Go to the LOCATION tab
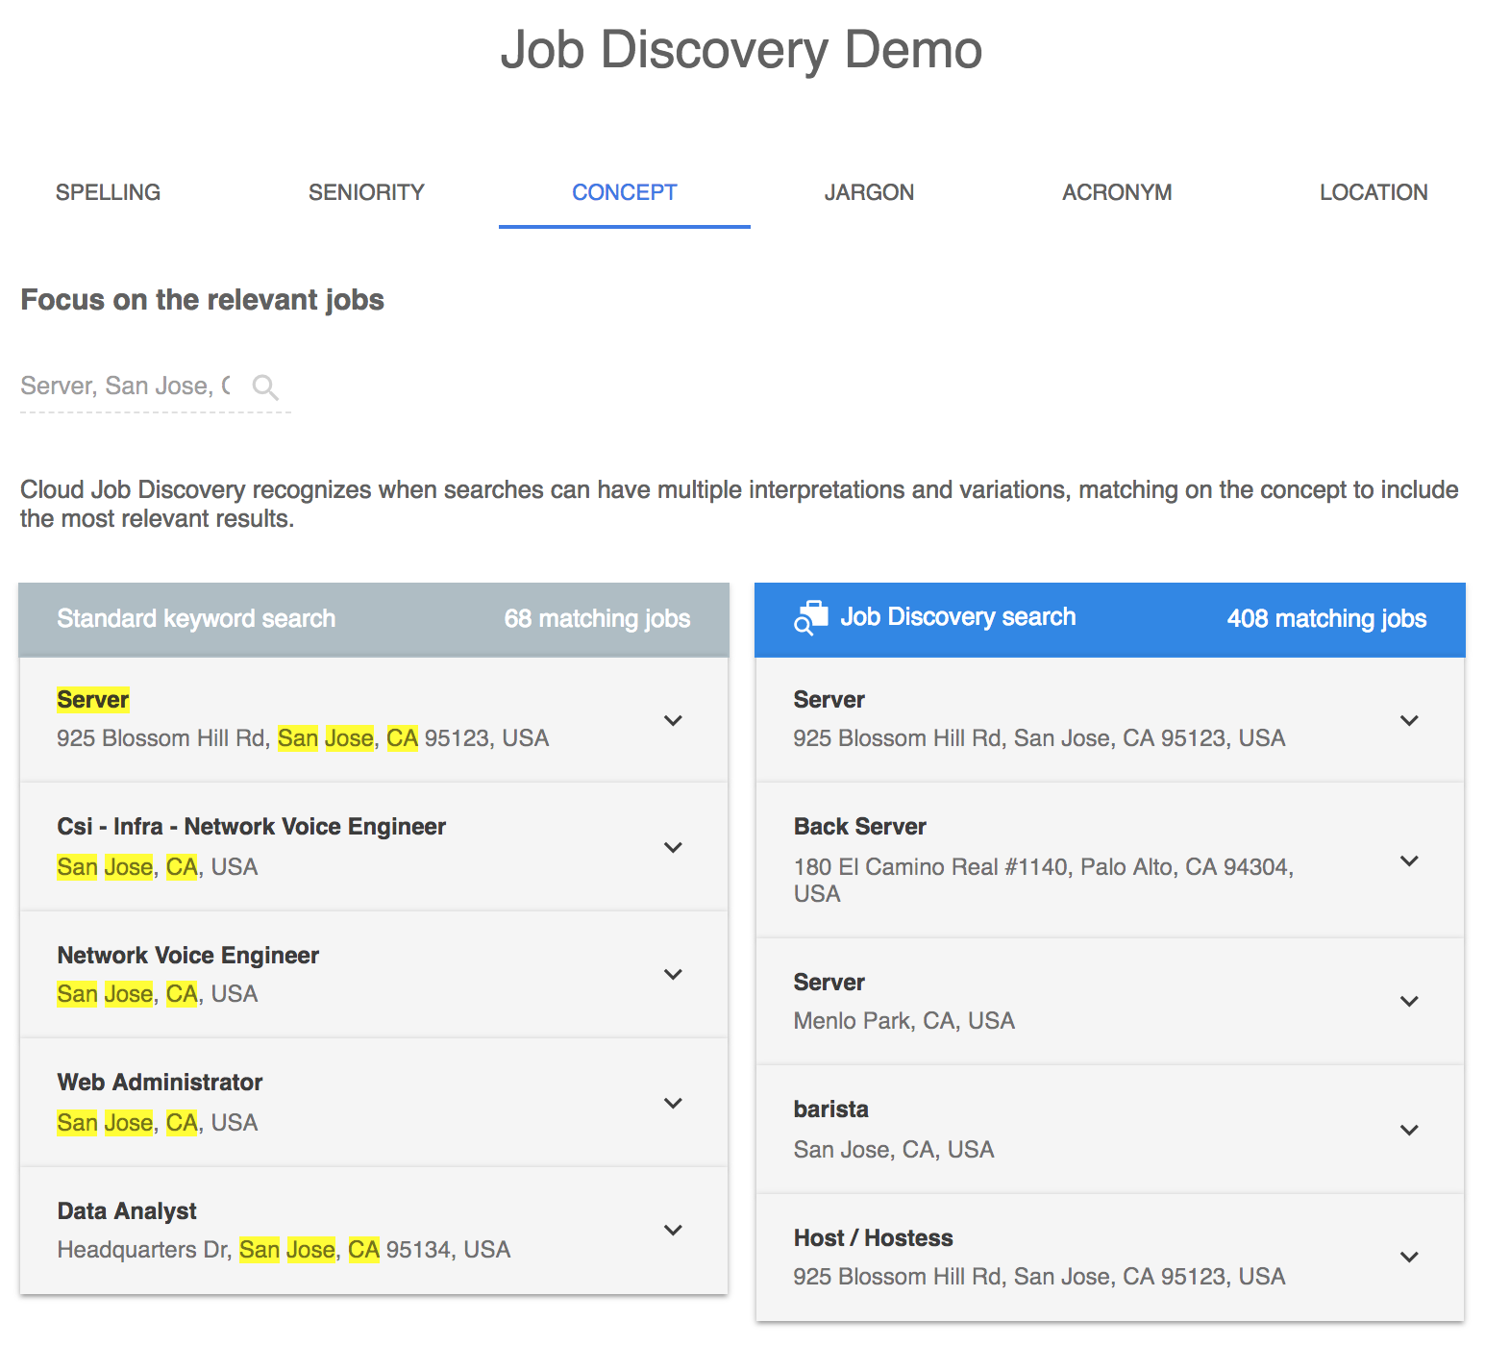Screen dimensions: 1485x1346 point(1374,192)
